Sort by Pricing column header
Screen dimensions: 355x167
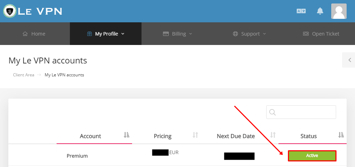162,136
